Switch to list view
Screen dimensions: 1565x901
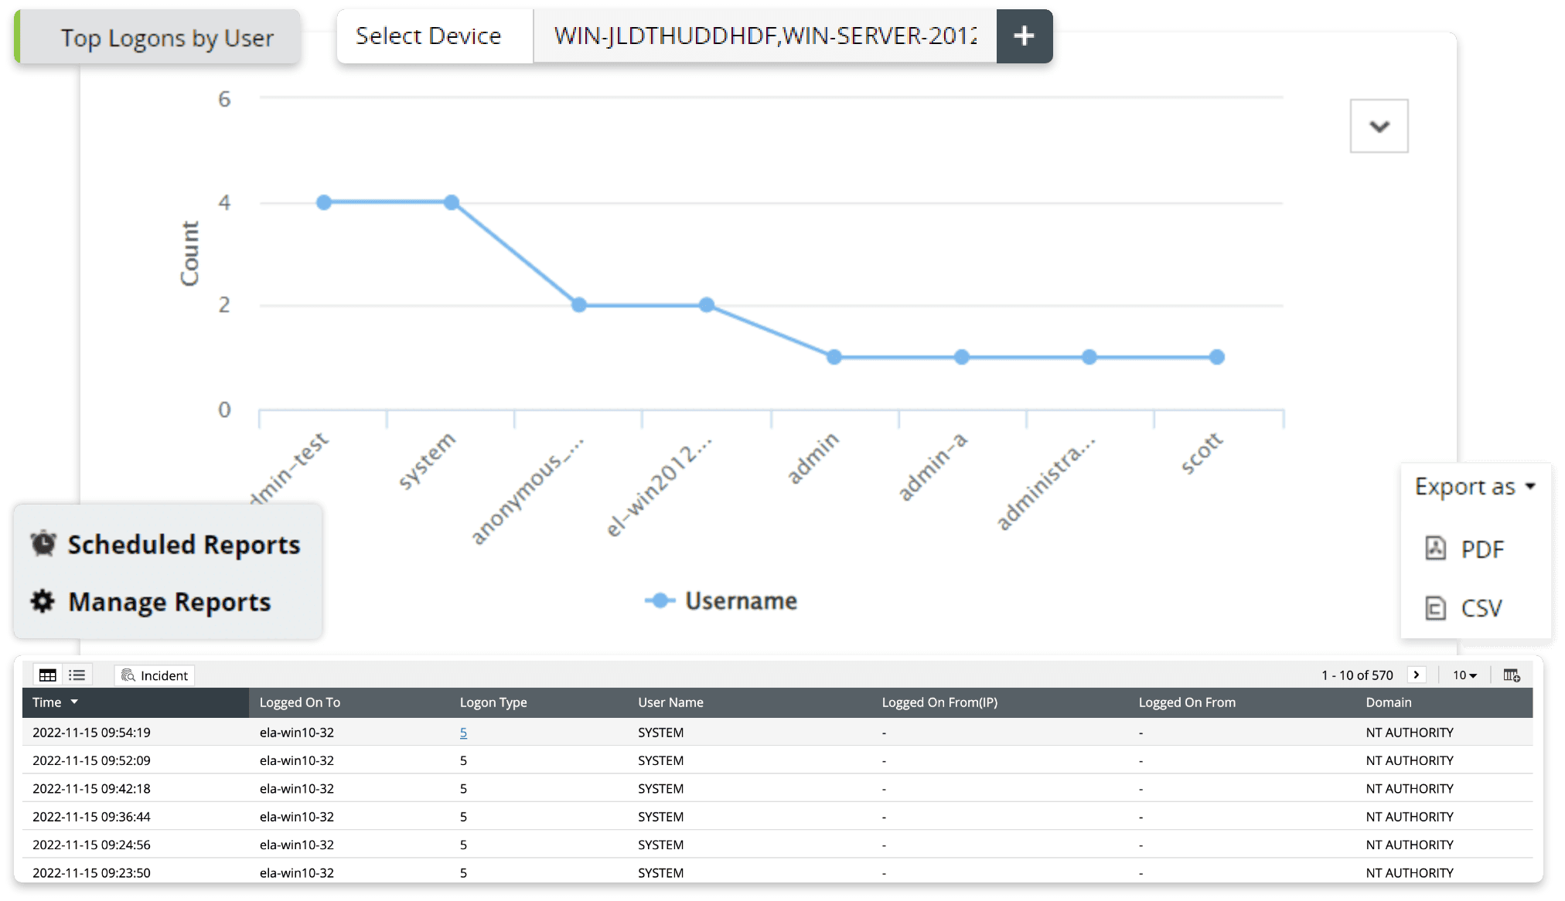(x=77, y=675)
